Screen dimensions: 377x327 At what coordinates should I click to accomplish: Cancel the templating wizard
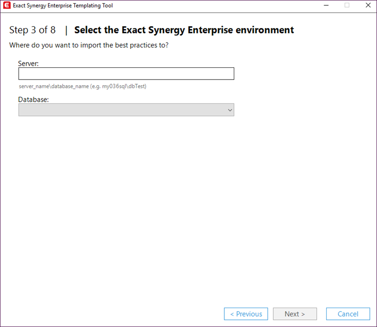tap(348, 314)
